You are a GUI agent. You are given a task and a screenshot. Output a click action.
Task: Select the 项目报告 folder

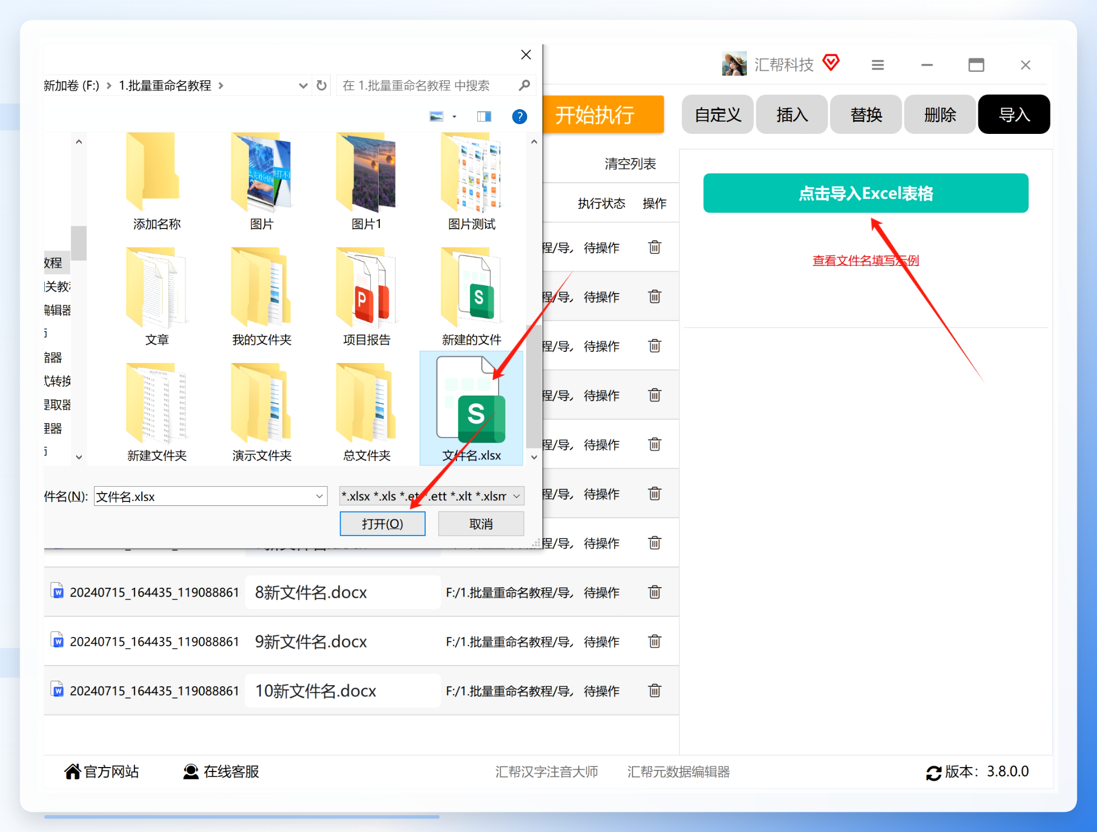coord(366,297)
